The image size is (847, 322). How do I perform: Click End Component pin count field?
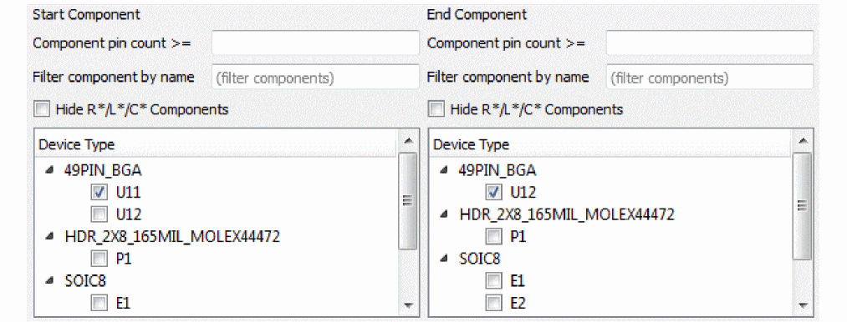pos(709,43)
